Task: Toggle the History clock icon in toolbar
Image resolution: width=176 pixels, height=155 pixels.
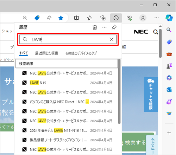Action: point(116,18)
